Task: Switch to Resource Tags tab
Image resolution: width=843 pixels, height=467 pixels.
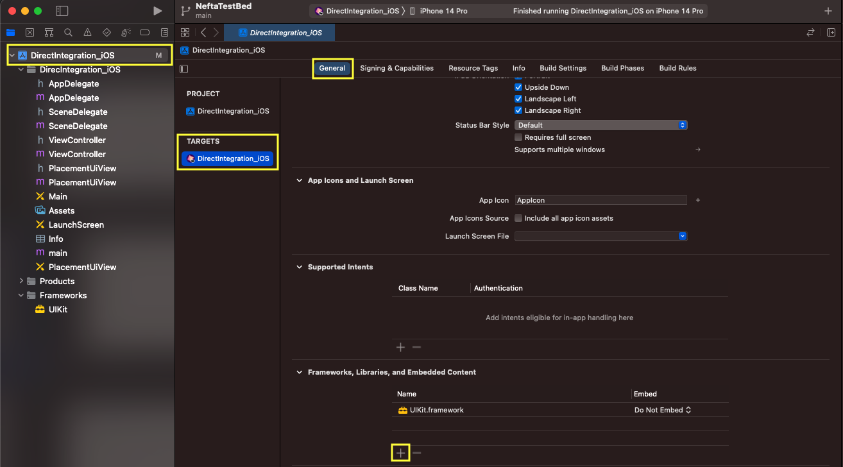Action: coord(473,68)
